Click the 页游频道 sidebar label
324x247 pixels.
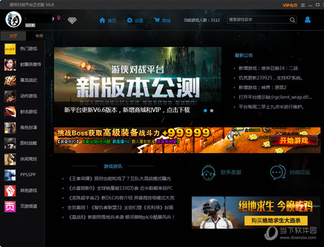point(29,206)
